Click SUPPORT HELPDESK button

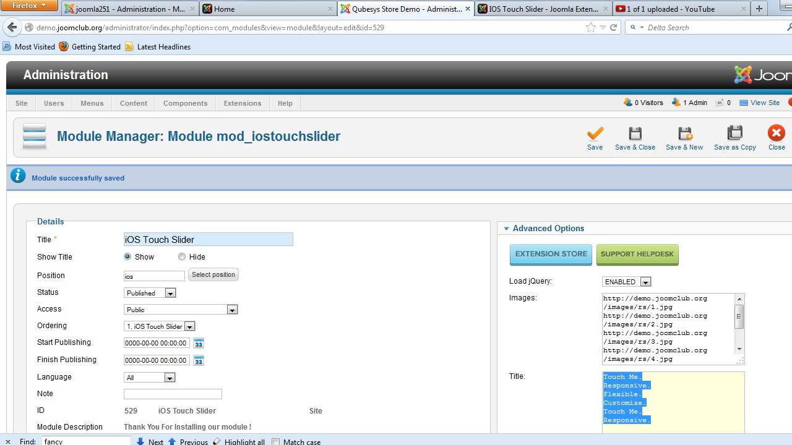637,254
